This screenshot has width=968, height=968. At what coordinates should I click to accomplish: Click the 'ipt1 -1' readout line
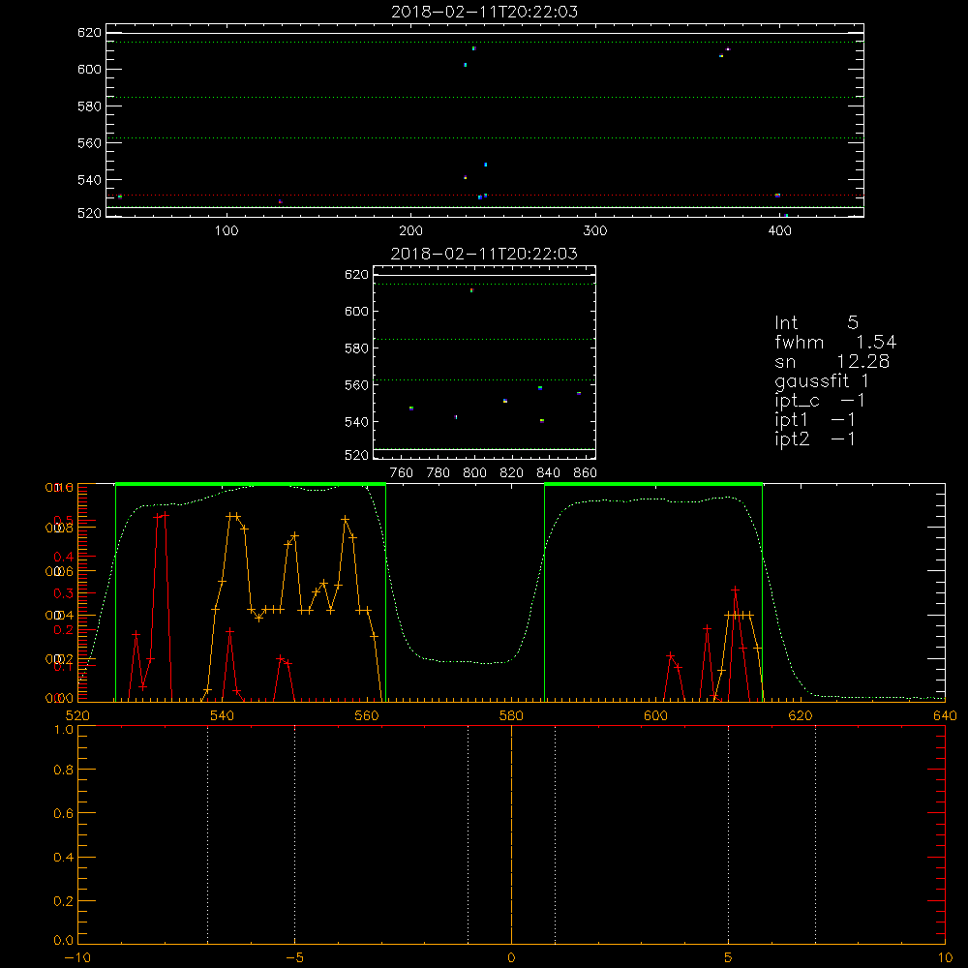[815, 420]
